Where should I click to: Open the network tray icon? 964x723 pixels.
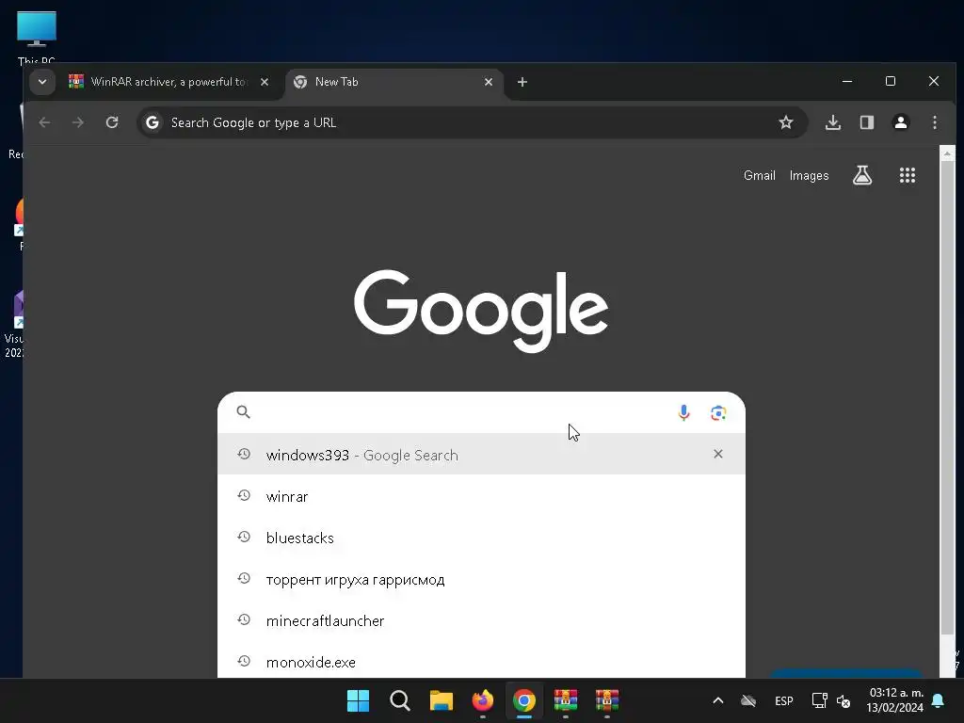819,700
